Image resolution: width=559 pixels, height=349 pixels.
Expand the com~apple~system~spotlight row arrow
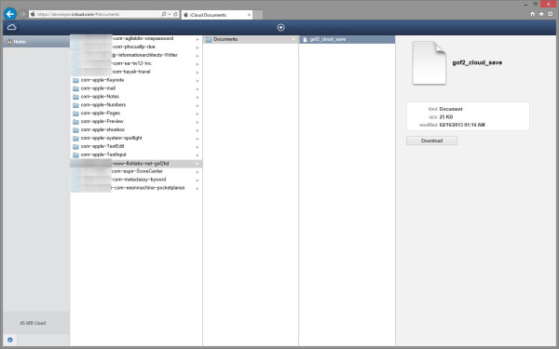tap(198, 139)
